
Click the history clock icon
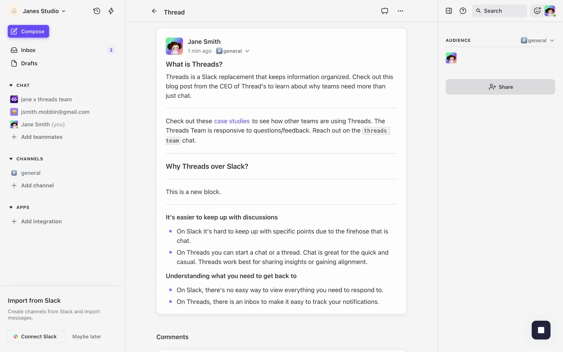coord(97,11)
